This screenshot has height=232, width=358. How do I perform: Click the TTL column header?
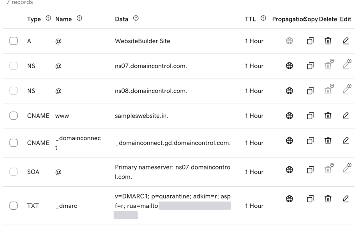click(x=250, y=19)
